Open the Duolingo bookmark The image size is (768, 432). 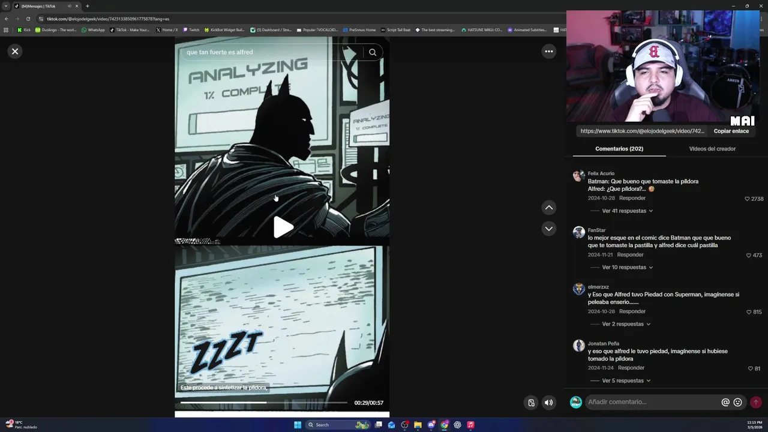coord(56,29)
